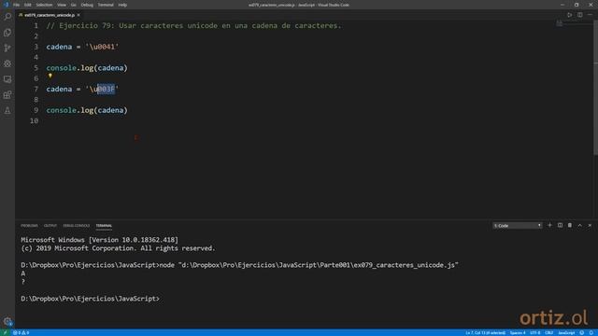
Task: Click 'console' on line 5
Action: pos(62,68)
